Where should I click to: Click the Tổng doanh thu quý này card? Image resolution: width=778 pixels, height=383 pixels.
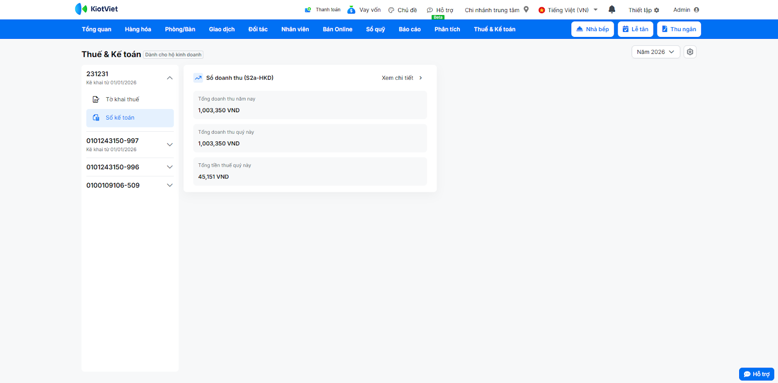310,138
